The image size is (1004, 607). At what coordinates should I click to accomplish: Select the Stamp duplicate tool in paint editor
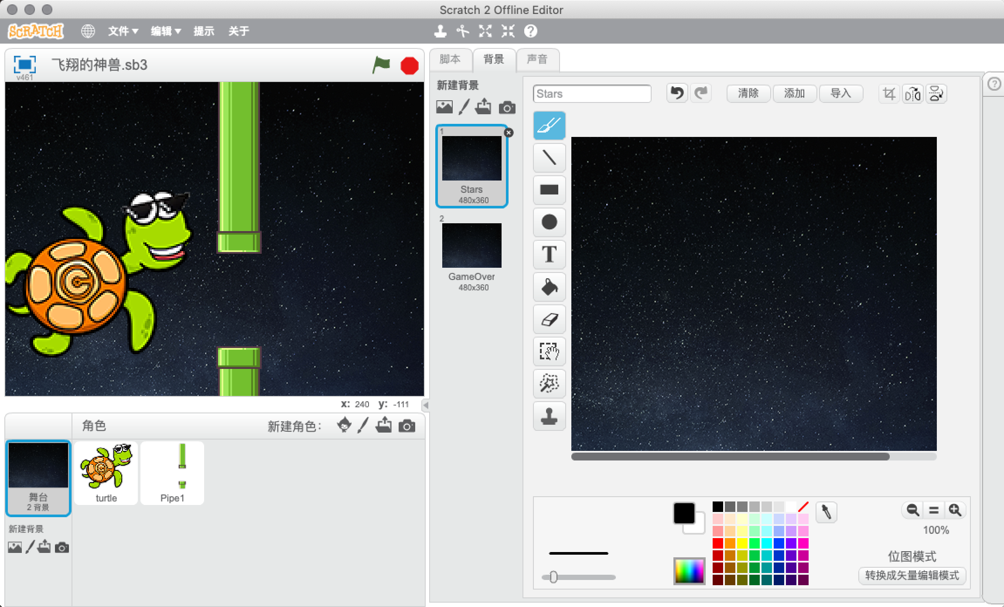pos(549,416)
